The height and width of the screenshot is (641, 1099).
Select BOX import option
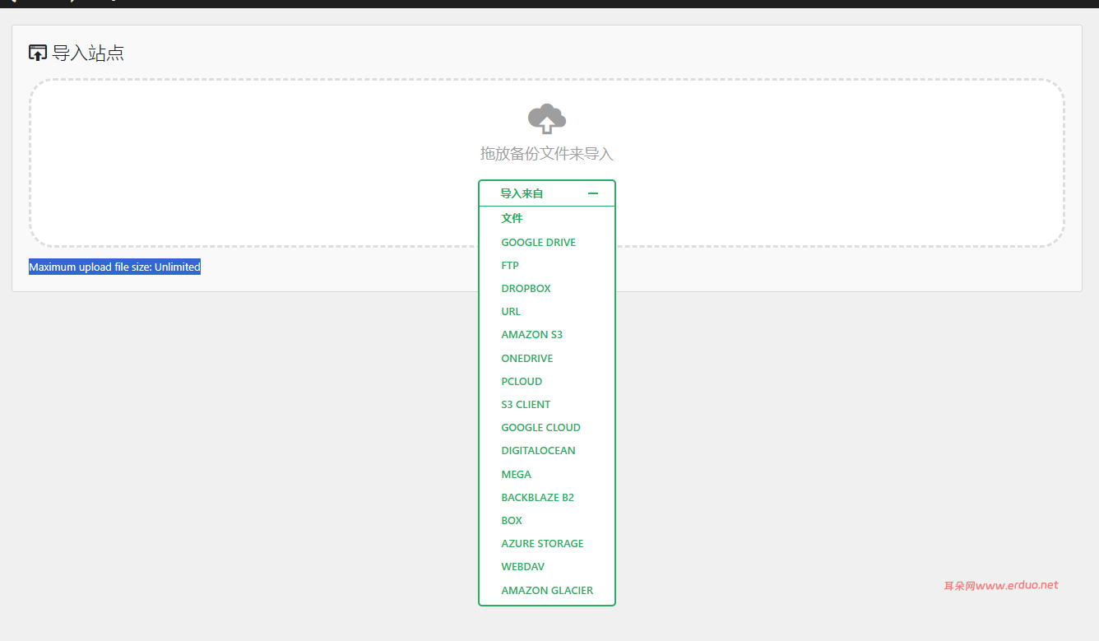tap(512, 520)
